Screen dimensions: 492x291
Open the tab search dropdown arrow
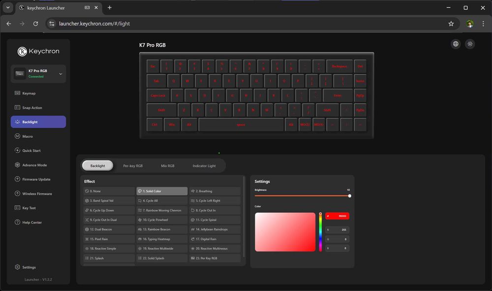pyautogui.click(x=8, y=7)
